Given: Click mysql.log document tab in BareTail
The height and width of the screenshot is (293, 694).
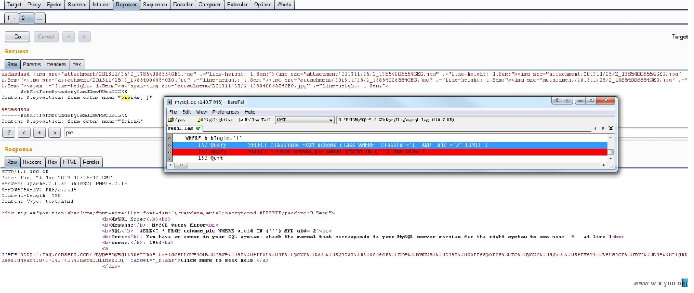Looking at the screenshot, I should point(184,128).
